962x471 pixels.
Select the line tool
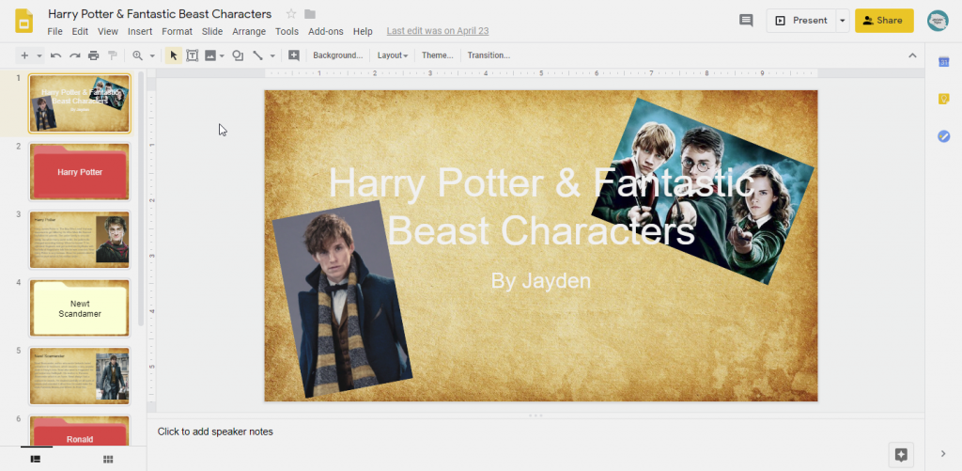point(257,55)
